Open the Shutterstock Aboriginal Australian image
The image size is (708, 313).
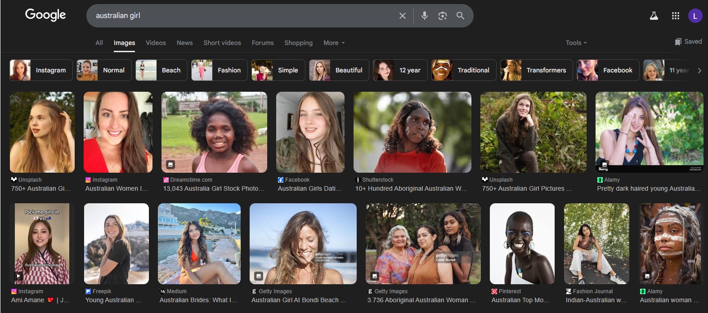point(412,132)
